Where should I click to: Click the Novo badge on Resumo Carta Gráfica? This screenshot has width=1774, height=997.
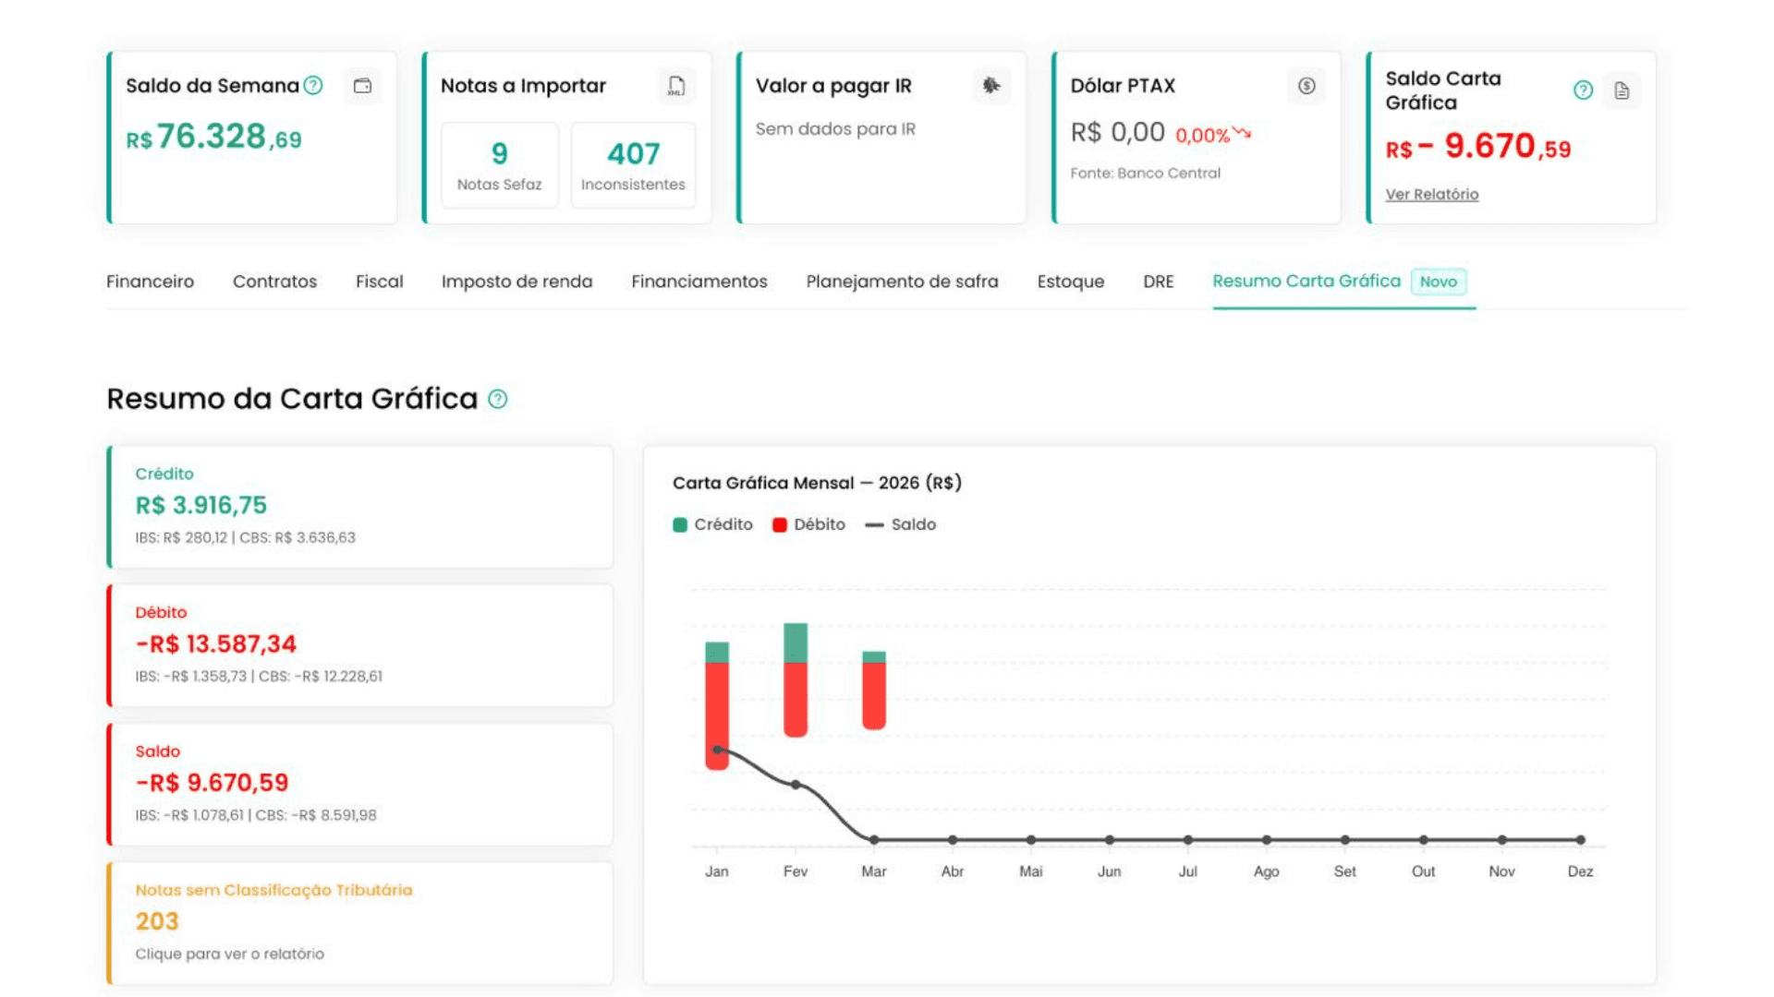pyautogui.click(x=1440, y=282)
